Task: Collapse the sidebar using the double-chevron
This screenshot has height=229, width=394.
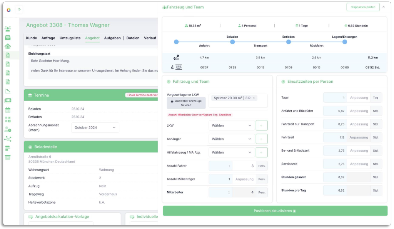Action: 19,8
